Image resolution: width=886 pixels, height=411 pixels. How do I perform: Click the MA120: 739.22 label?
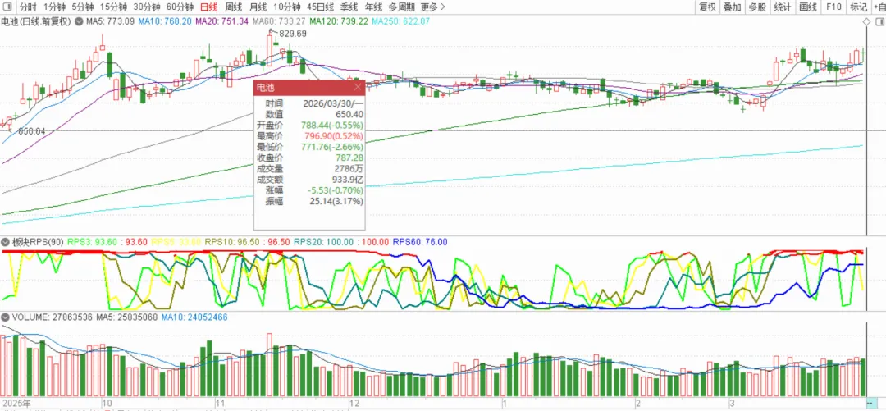click(339, 21)
